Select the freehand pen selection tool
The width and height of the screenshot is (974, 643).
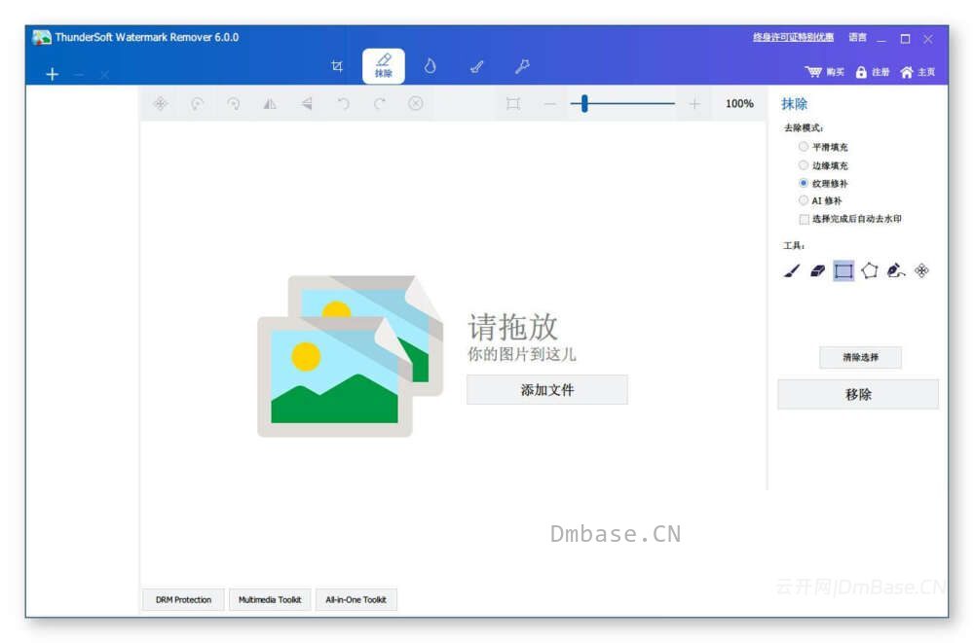point(896,270)
